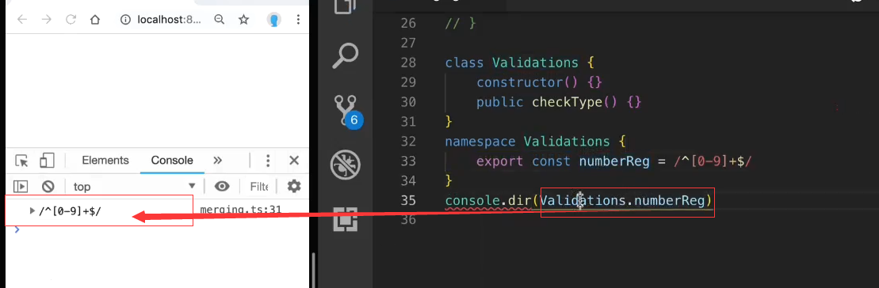View site information icon in address bar

126,20
